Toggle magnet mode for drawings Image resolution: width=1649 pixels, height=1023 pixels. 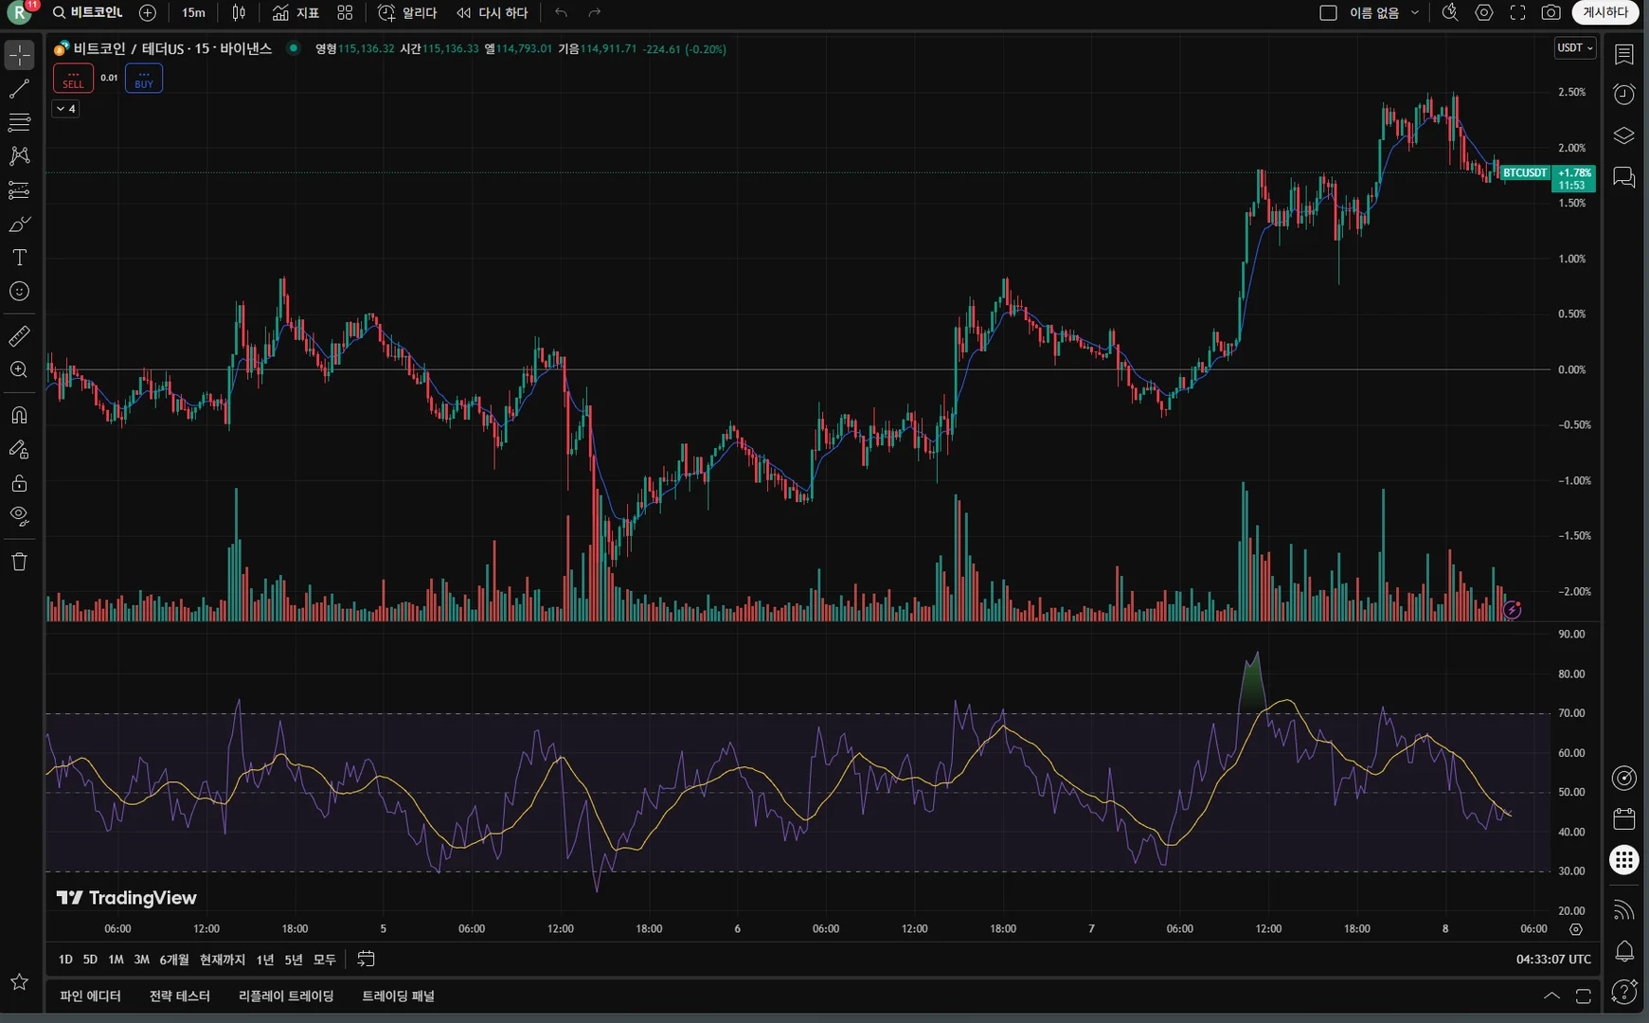pos(19,415)
